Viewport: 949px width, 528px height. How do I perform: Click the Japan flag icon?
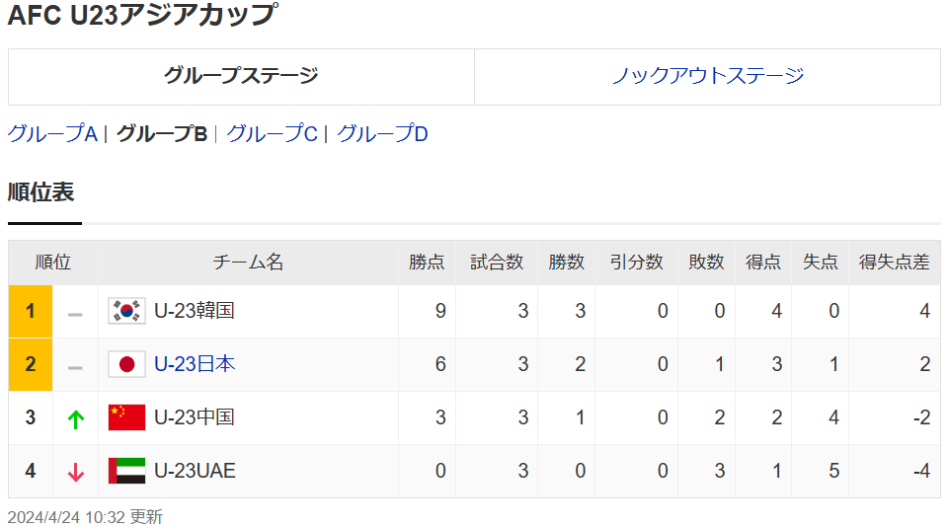(126, 365)
